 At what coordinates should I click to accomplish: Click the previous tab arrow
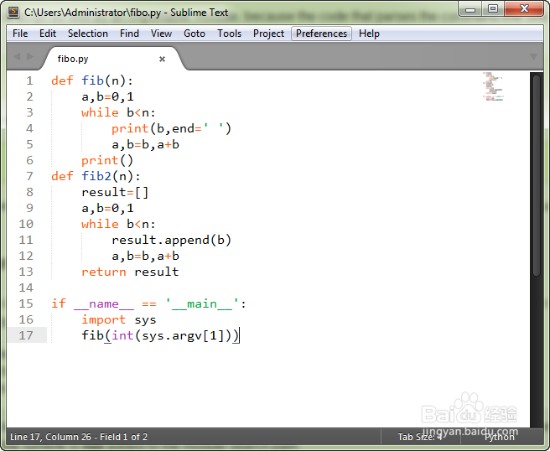point(17,56)
